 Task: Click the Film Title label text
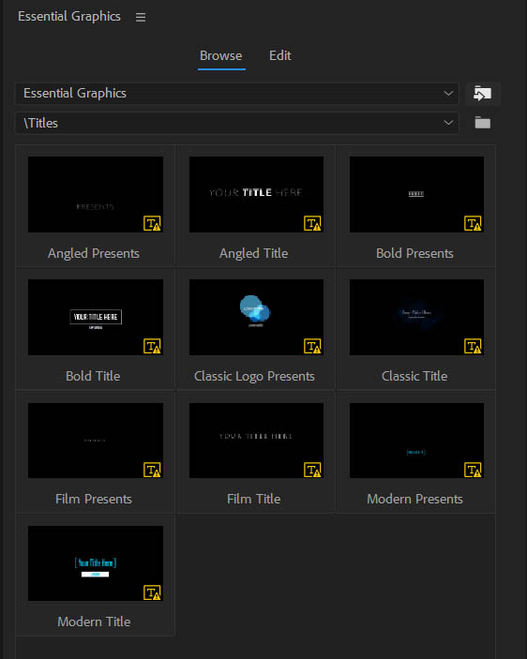254,499
